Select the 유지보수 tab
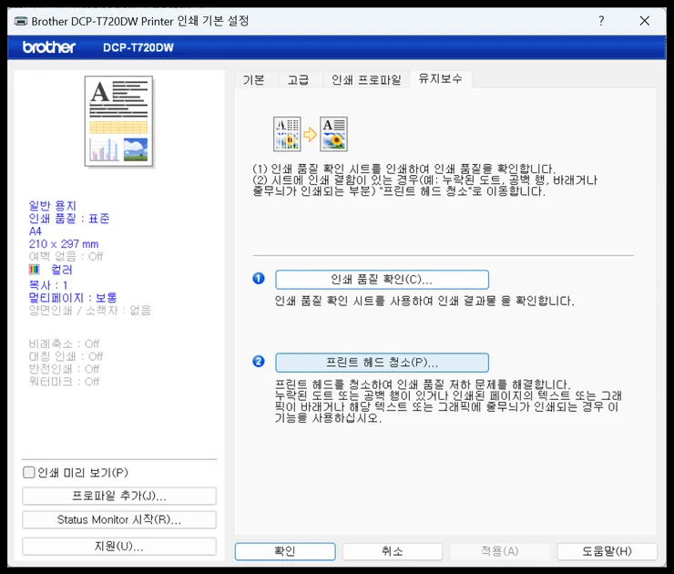The width and height of the screenshot is (674, 574). click(441, 78)
